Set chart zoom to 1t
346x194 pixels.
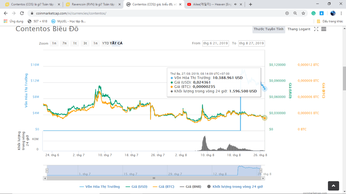75,43
